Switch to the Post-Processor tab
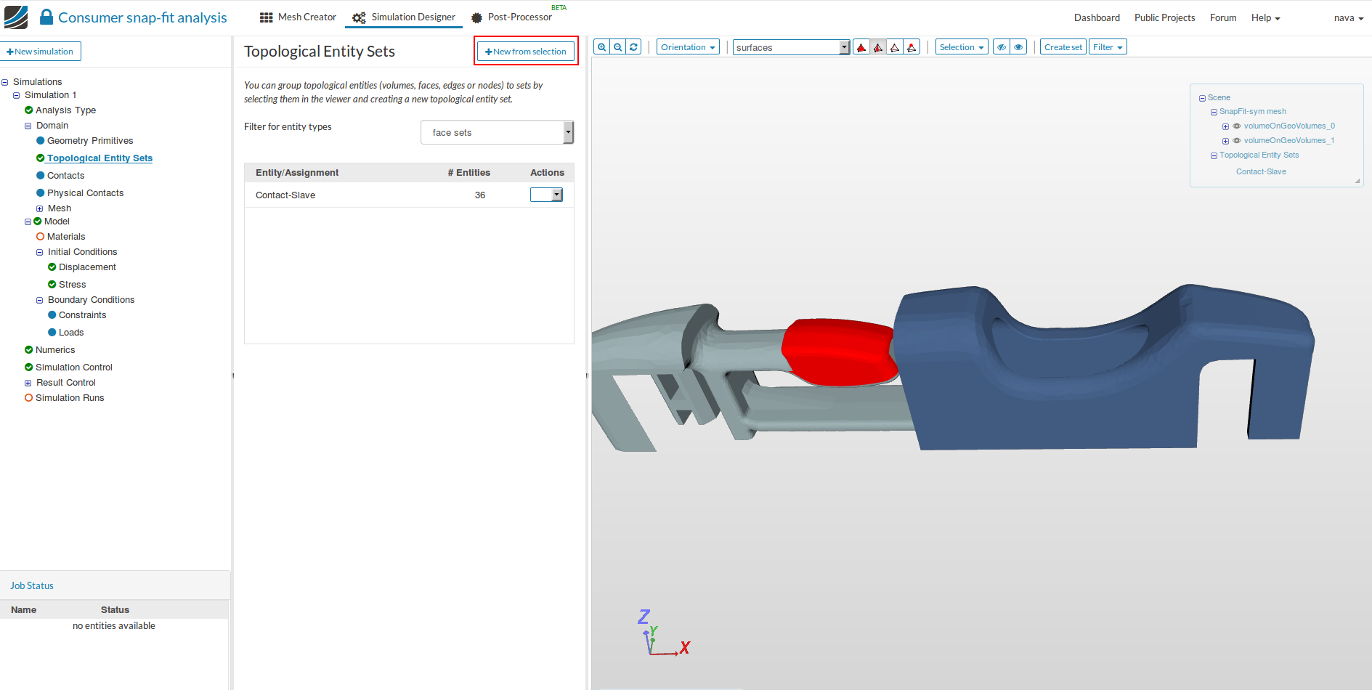The height and width of the screenshot is (690, 1372). (x=511, y=17)
